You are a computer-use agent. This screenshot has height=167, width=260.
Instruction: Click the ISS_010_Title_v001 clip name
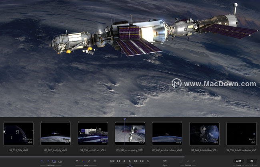18,151
